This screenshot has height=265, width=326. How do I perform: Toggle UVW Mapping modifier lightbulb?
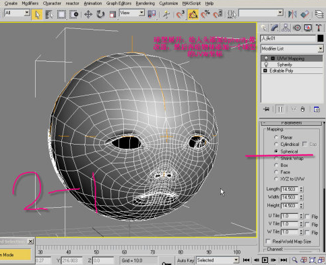coord(266,59)
